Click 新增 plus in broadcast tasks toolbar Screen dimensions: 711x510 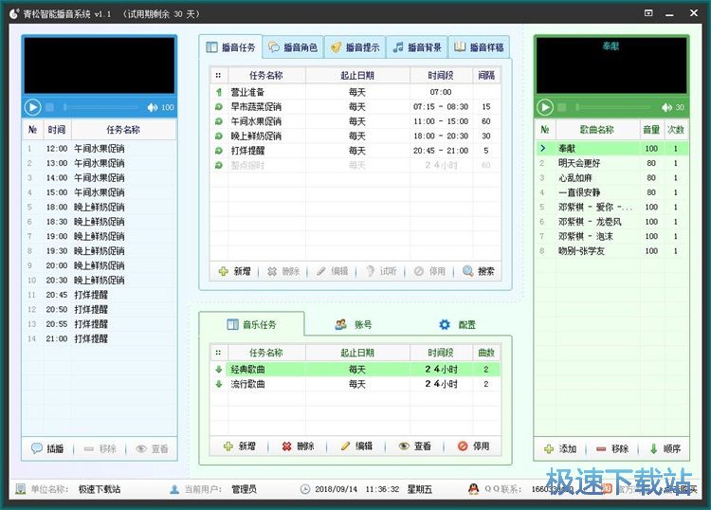[x=236, y=271]
